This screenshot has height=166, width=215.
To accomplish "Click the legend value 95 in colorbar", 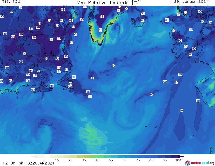I will tap(165, 160).
